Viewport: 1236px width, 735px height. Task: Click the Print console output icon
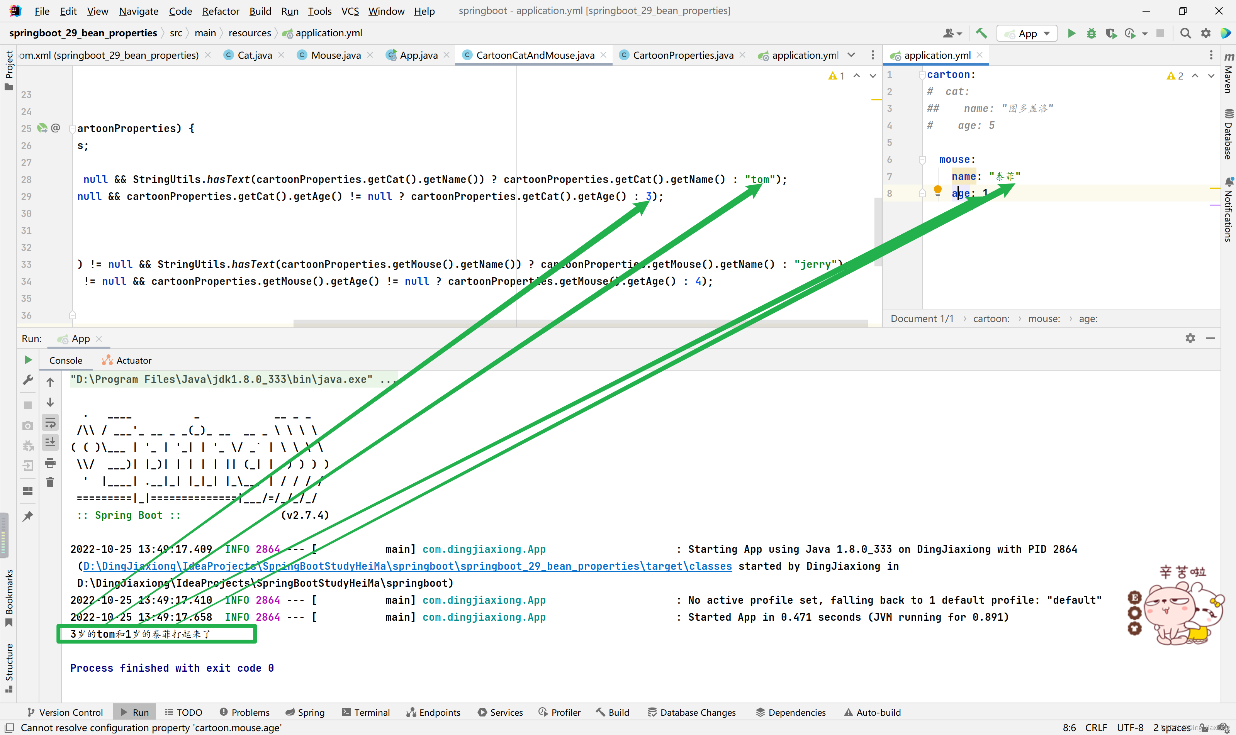click(50, 462)
